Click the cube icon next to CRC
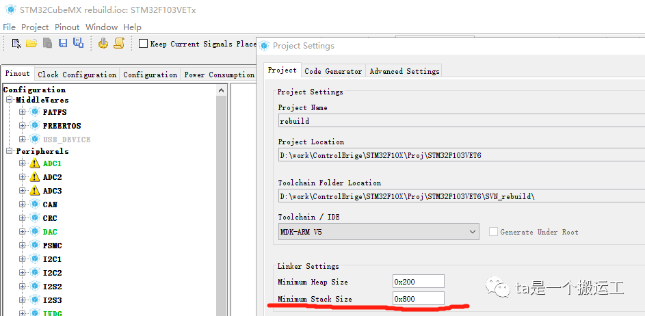This screenshot has height=316, width=645. tap(35, 218)
